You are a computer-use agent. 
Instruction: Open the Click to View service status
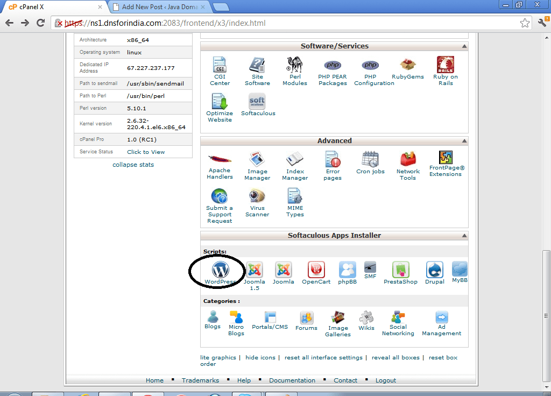[x=146, y=152]
